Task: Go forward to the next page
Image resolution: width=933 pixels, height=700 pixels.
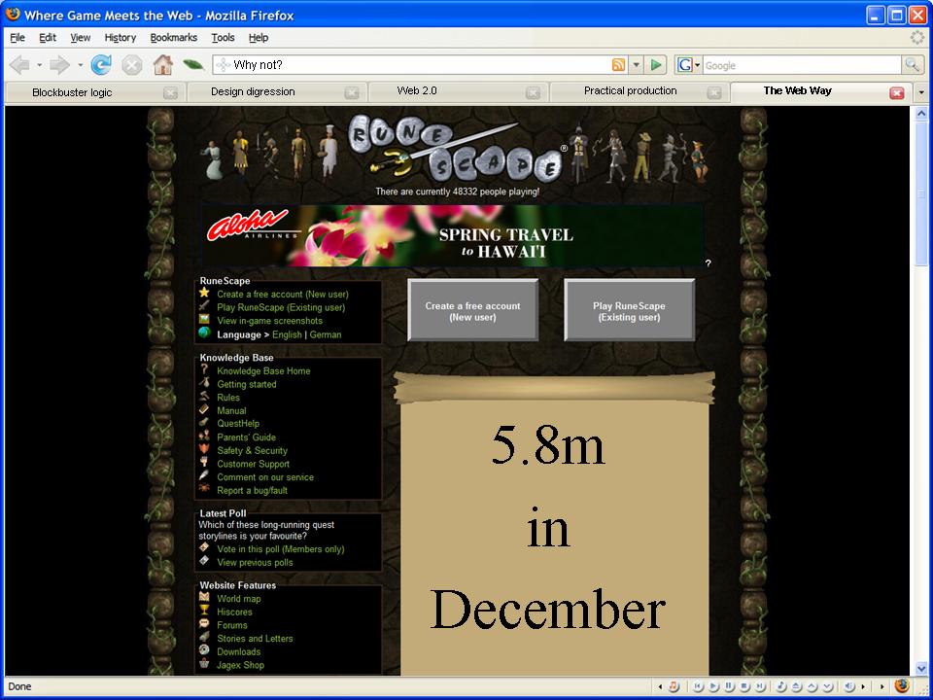Action: (59, 64)
